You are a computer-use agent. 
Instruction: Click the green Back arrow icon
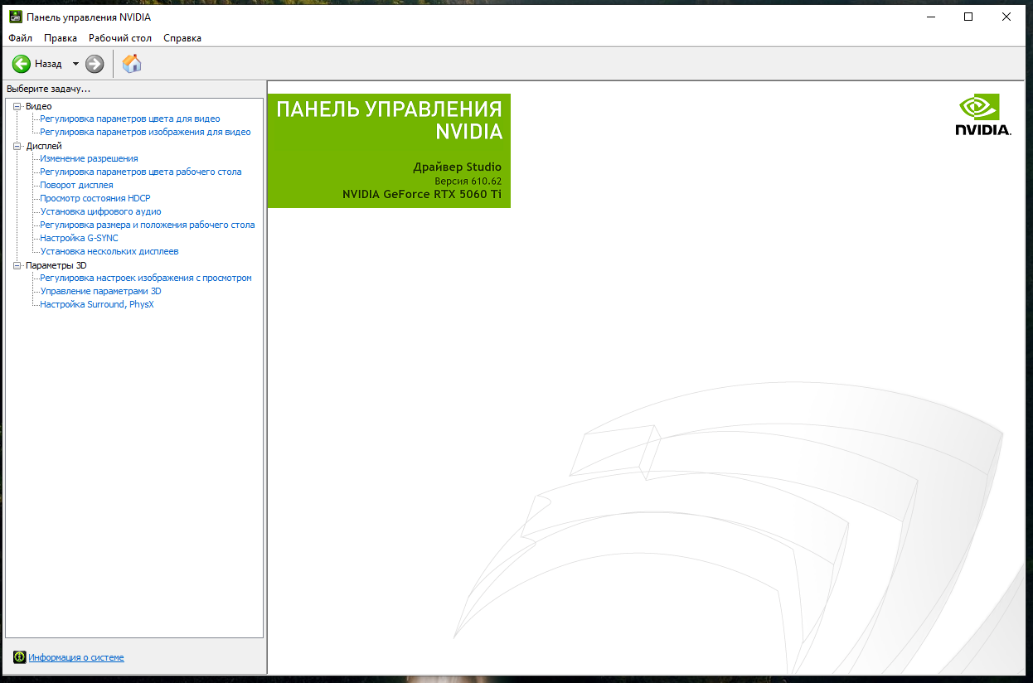coord(22,64)
